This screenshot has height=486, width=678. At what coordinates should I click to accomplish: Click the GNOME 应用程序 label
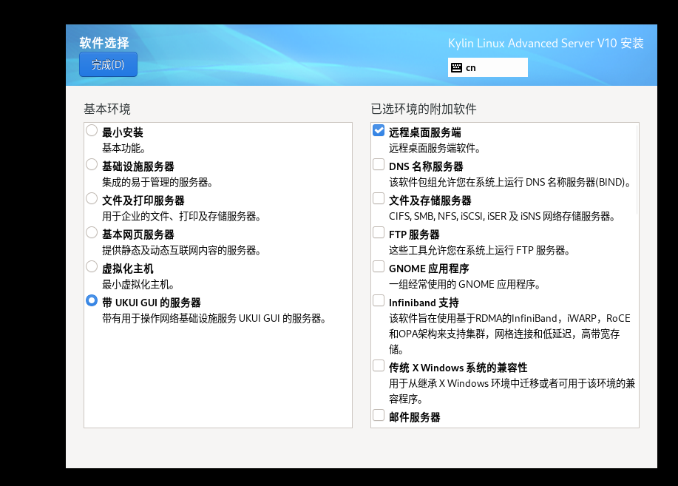pyautogui.click(x=429, y=269)
